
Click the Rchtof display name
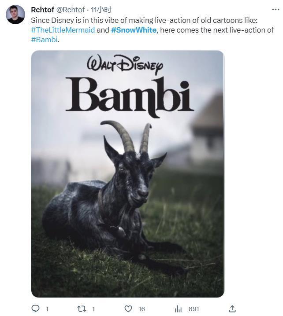(42, 10)
